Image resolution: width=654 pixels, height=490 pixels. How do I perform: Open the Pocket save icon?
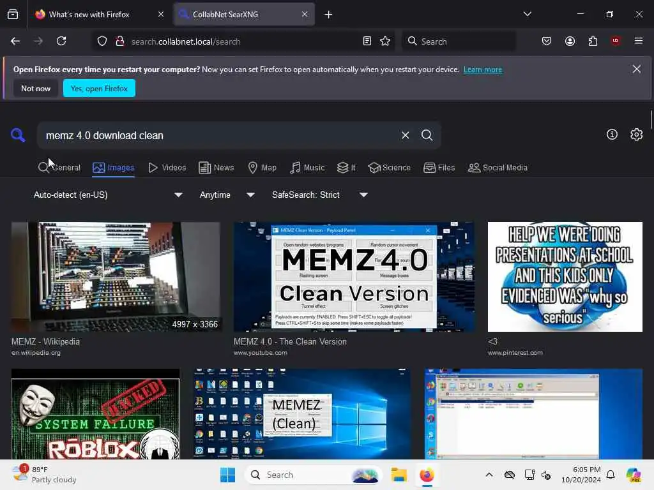(x=547, y=41)
